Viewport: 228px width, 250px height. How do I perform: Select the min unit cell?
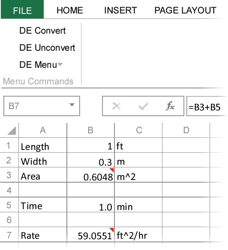point(138,205)
